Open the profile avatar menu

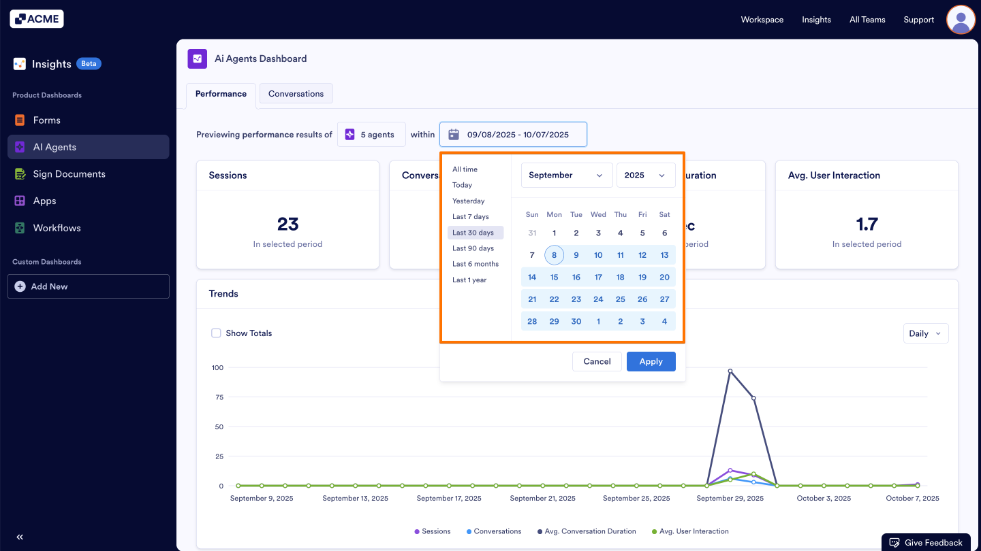tap(961, 20)
